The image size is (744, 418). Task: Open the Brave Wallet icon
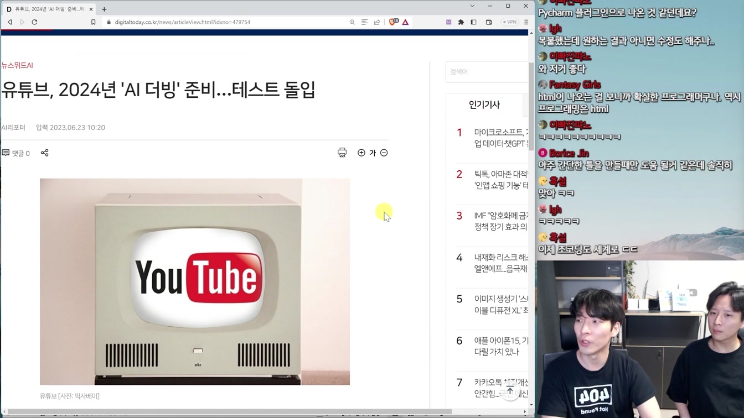tap(489, 22)
